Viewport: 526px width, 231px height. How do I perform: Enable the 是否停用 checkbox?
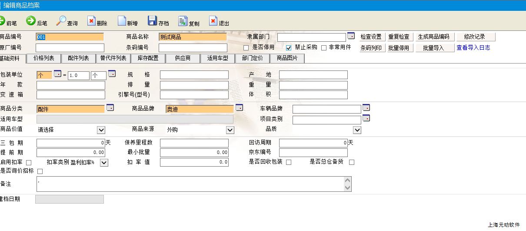[x=246, y=48]
